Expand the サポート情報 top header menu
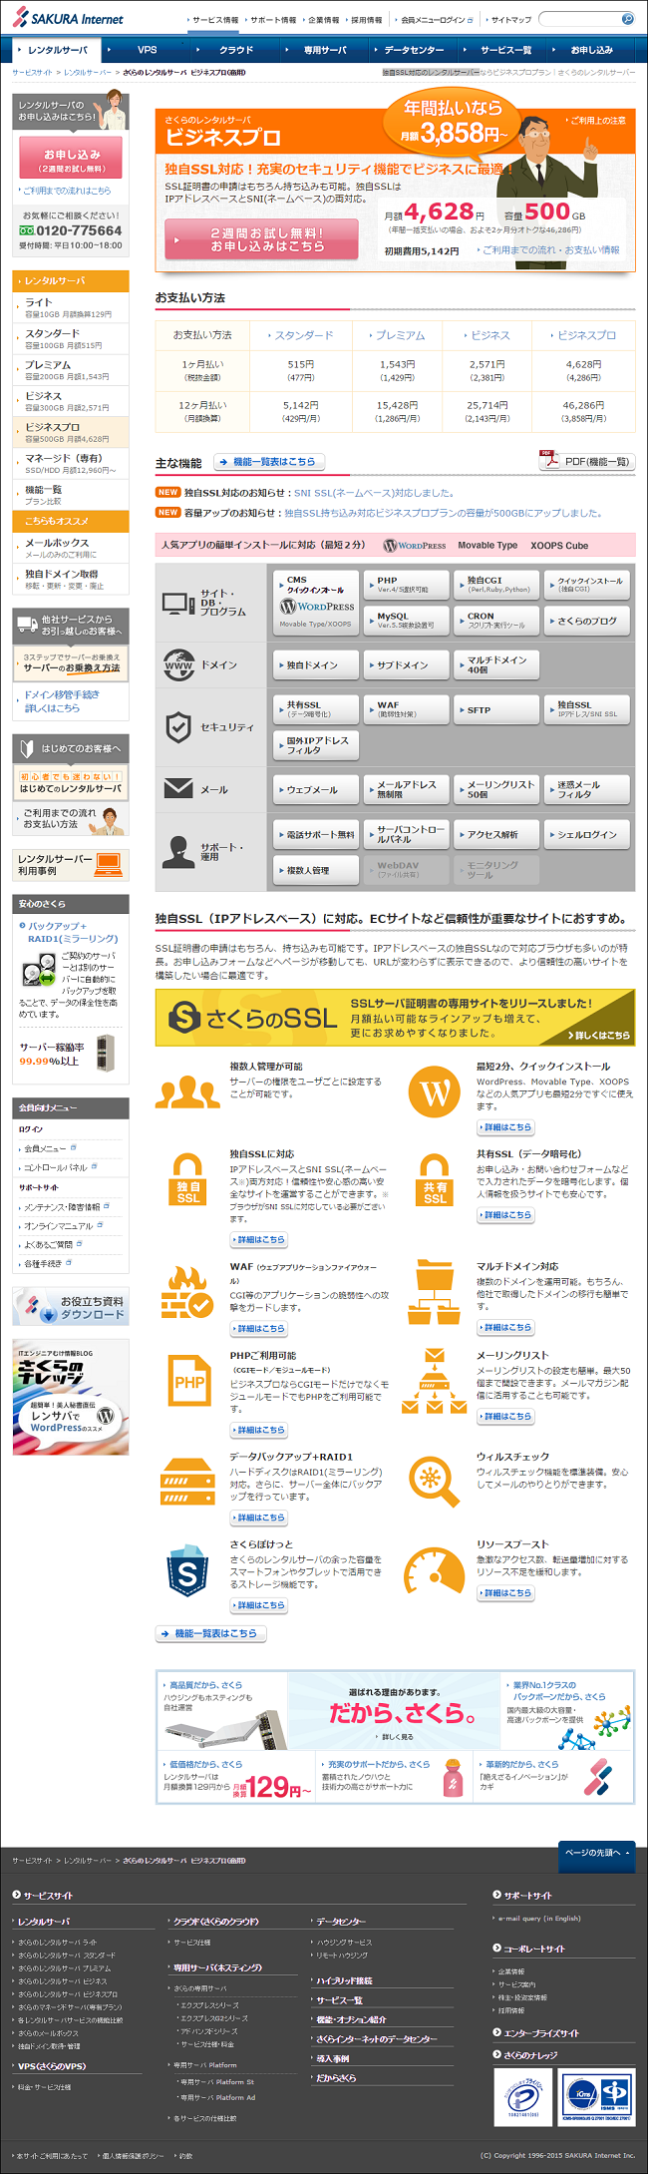 pos(271,19)
